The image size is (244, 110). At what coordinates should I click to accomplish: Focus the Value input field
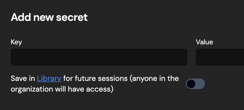(220, 57)
